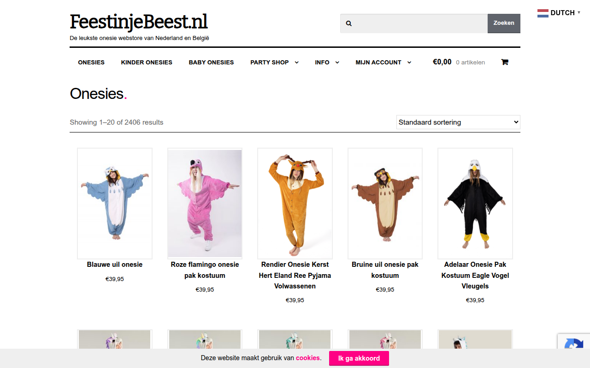590x368 pixels.
Task: Open the Rendier onesie product image
Action: coord(295,203)
